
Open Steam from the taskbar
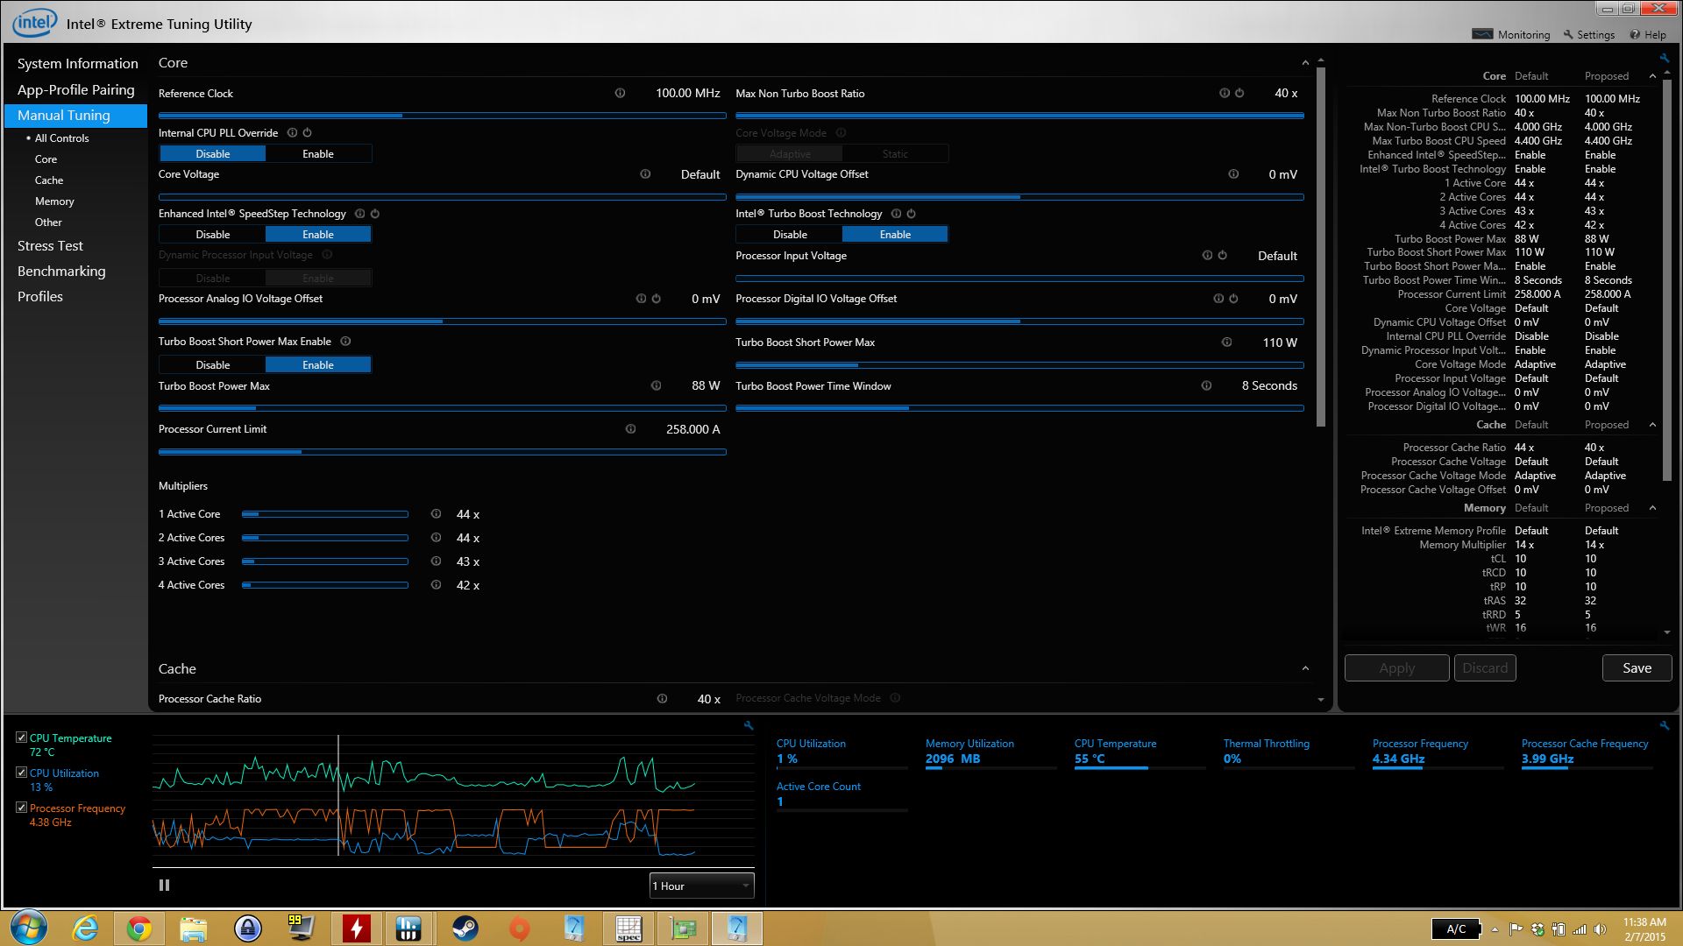[465, 928]
